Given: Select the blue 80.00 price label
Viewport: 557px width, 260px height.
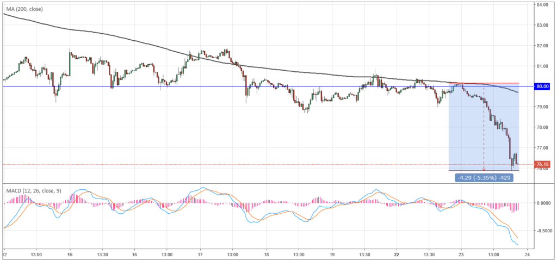Looking at the screenshot, I should pos(543,86).
